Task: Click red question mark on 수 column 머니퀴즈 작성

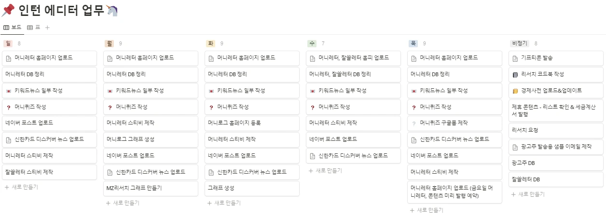Action: click(312, 107)
